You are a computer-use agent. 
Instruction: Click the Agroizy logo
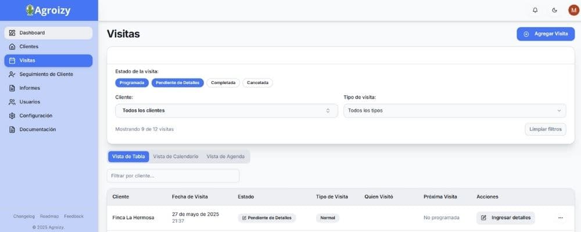click(49, 10)
